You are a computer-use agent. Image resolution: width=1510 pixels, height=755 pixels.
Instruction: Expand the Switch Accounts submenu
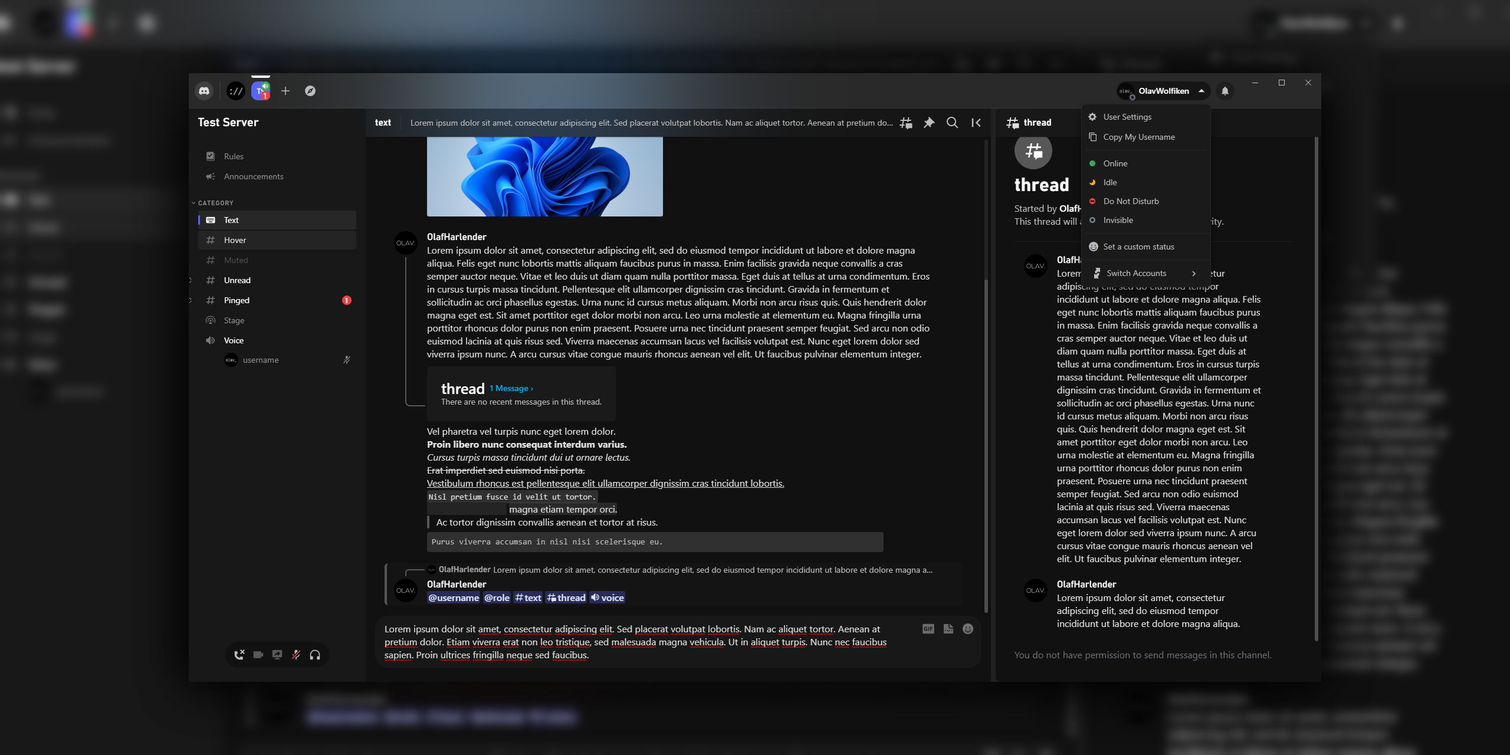tap(1136, 273)
